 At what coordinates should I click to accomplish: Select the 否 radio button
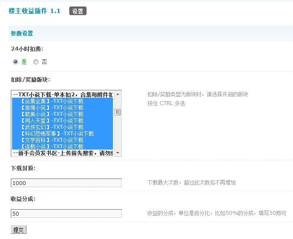36,62
